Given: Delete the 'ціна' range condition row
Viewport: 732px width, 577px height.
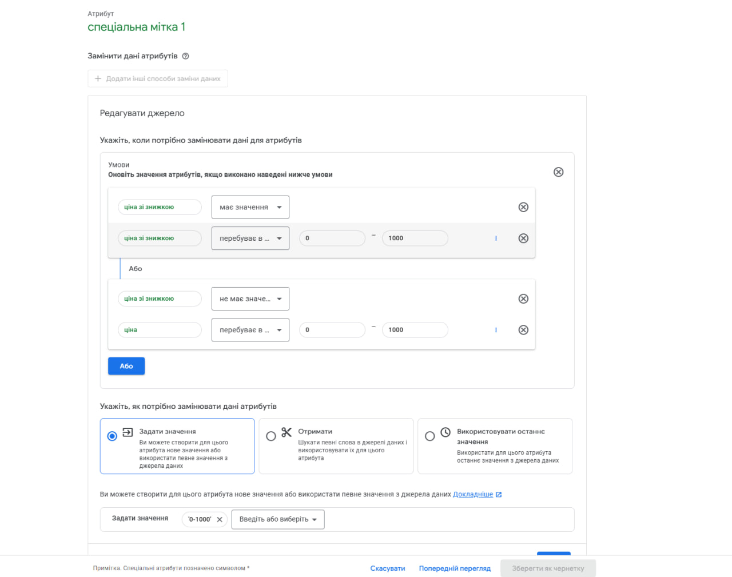Looking at the screenshot, I should [523, 330].
